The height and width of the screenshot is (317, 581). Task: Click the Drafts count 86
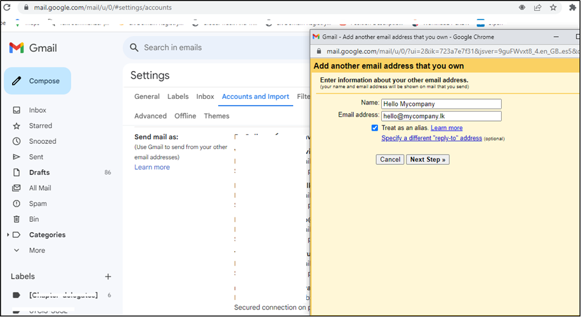coord(107,172)
